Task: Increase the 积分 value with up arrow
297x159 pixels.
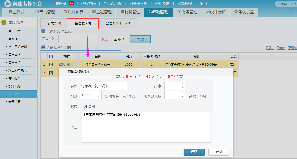Action: (99, 93)
